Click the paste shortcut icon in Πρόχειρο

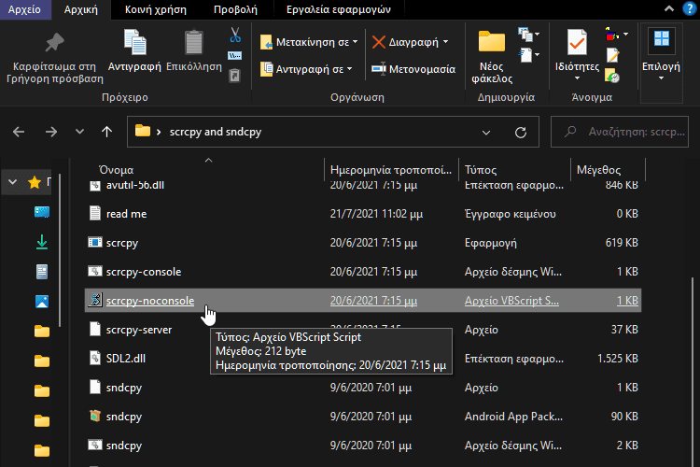pos(235,75)
